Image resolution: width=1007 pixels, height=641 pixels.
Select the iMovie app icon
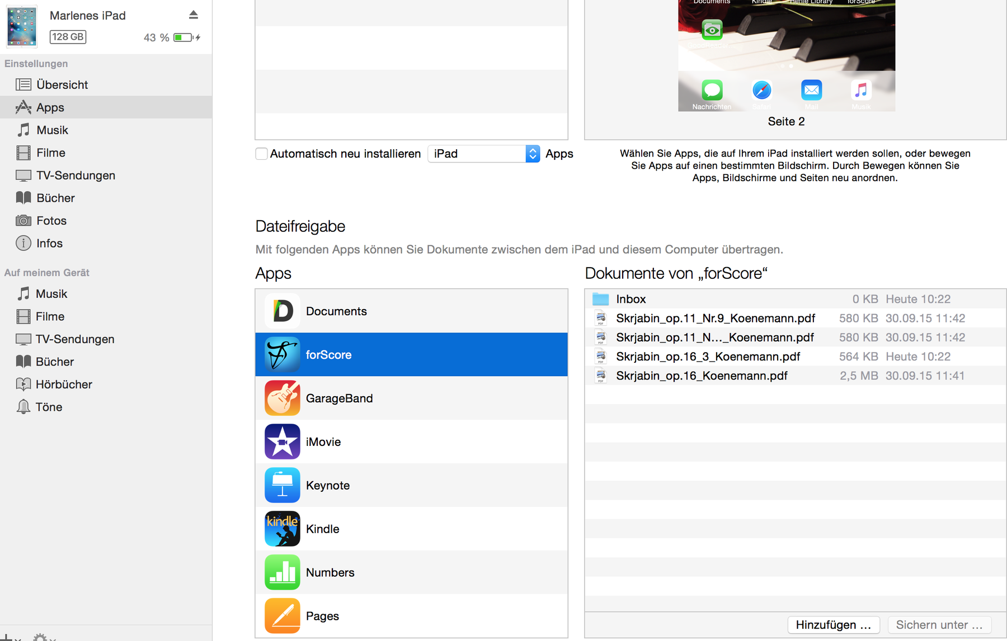tap(283, 441)
